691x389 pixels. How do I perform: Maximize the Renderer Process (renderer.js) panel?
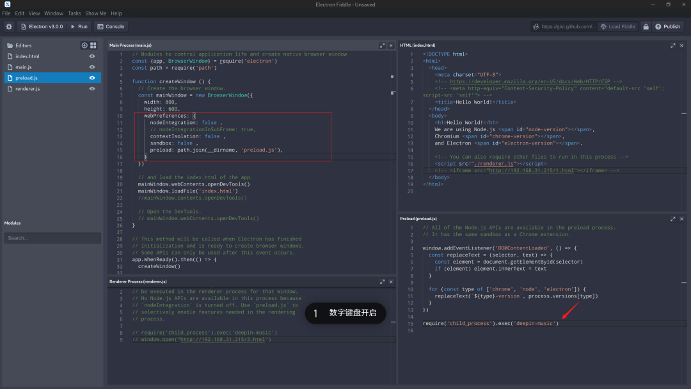tap(382, 282)
